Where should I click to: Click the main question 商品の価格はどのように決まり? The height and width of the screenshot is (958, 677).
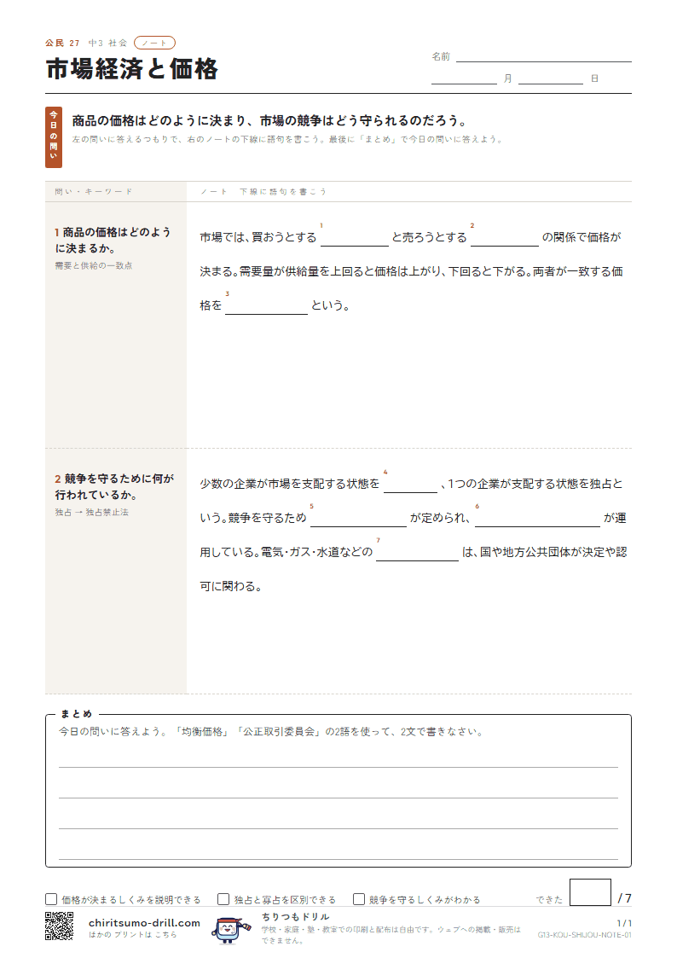269,120
